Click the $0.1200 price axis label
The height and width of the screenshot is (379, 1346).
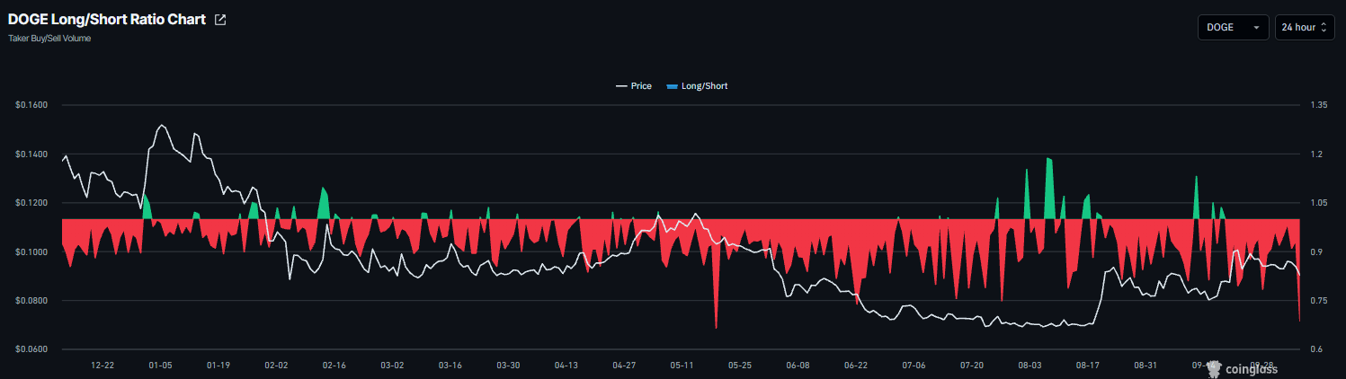[x=31, y=203]
